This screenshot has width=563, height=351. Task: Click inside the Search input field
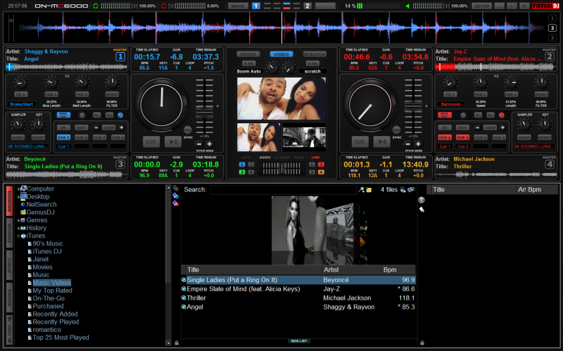click(284, 190)
